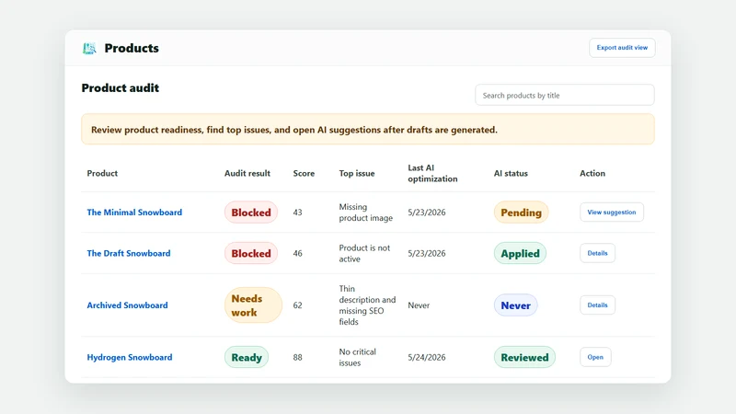Click the review product readiness info banner
The width and height of the screenshot is (736, 414).
[x=368, y=129]
